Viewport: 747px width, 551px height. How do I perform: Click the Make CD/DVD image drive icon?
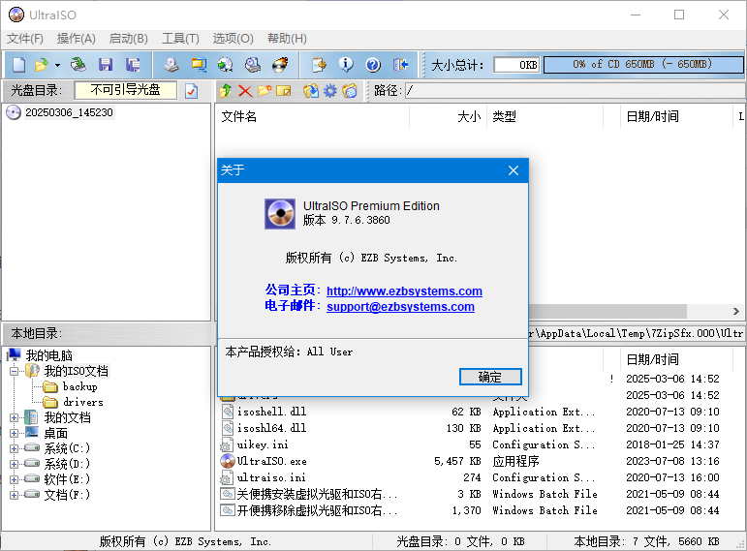coord(171,64)
